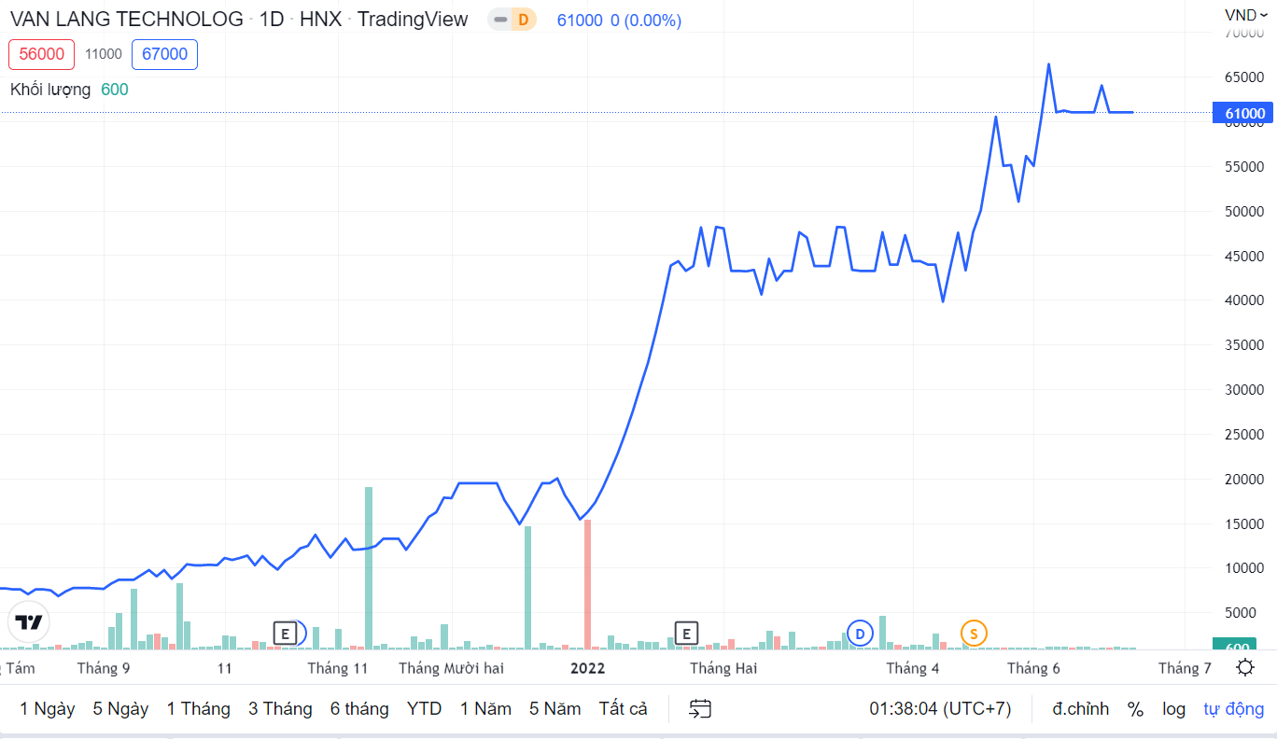Toggle the percent scale option
The height and width of the screenshot is (739, 1277).
1135,709
